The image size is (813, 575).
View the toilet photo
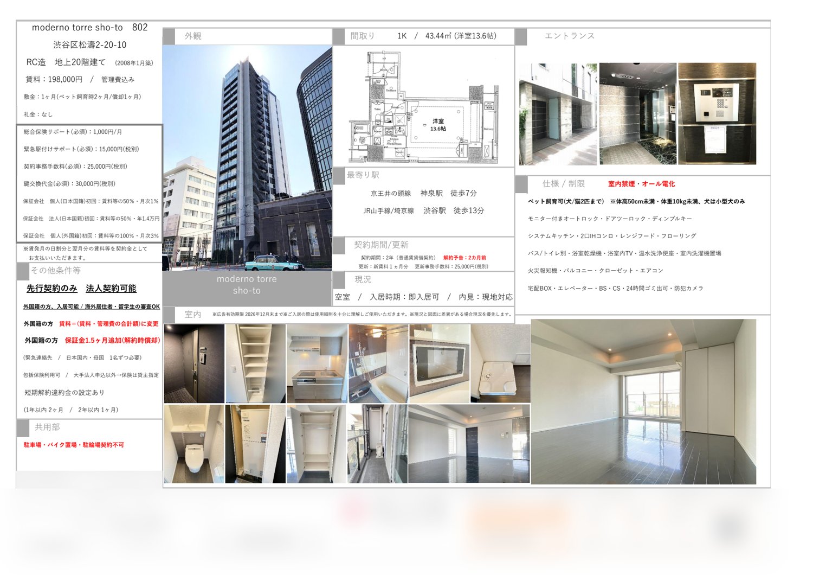pyautogui.click(x=194, y=444)
